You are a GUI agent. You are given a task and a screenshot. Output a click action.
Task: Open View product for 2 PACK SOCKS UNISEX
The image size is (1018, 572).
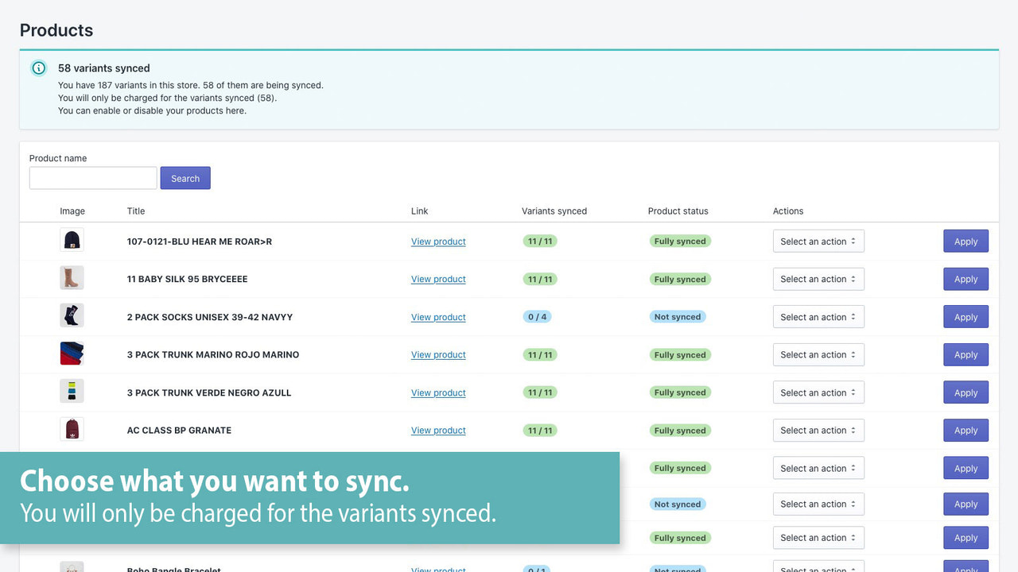(438, 316)
